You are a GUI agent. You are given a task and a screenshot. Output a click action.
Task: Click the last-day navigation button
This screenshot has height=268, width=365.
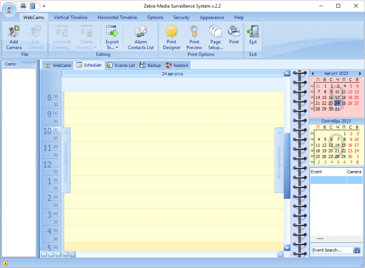[x=51, y=254]
